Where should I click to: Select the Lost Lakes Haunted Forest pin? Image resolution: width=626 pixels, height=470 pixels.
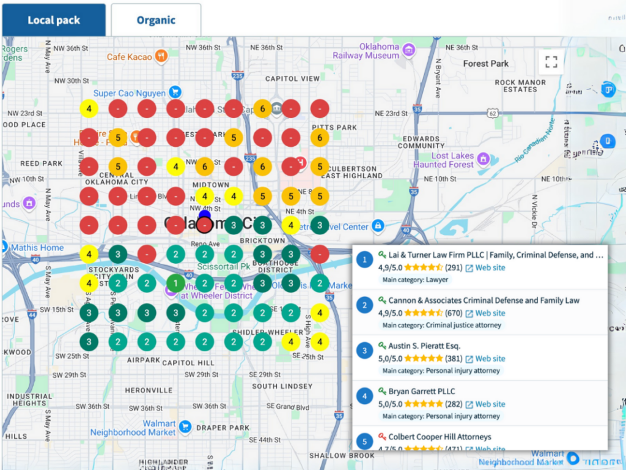pyautogui.click(x=483, y=160)
